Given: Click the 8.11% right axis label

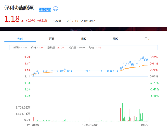Looking at the screenshot, I should [154, 57].
